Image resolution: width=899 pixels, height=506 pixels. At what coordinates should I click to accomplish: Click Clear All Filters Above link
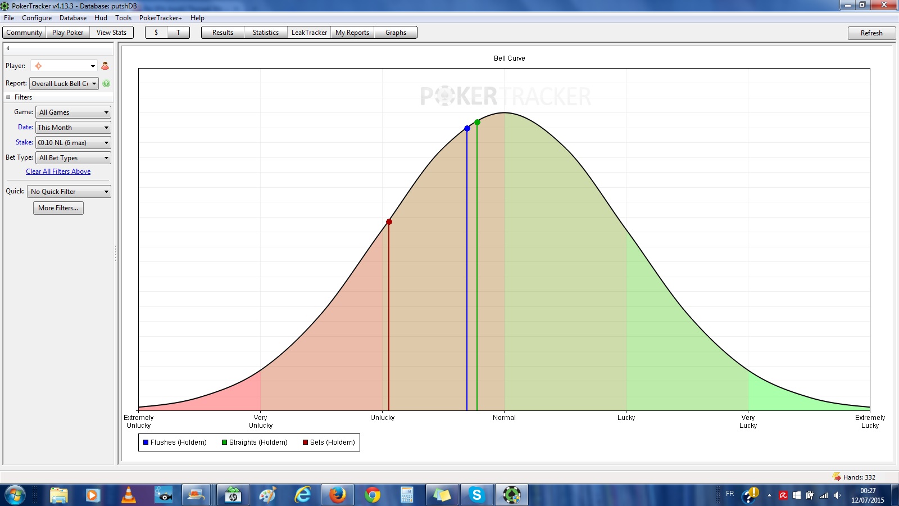(58, 171)
